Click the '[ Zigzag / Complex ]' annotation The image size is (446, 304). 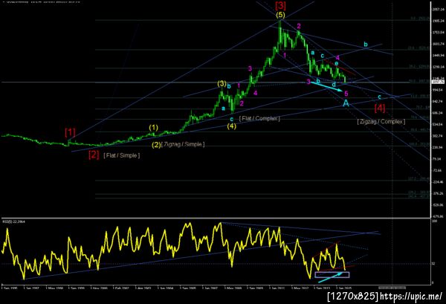coord(381,122)
